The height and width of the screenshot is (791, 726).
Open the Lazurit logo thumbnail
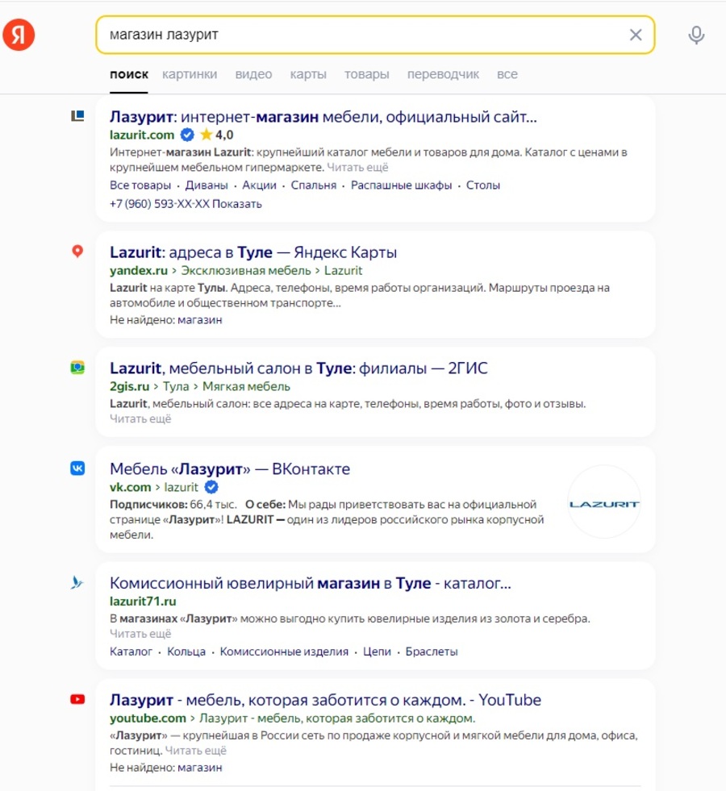point(603,503)
